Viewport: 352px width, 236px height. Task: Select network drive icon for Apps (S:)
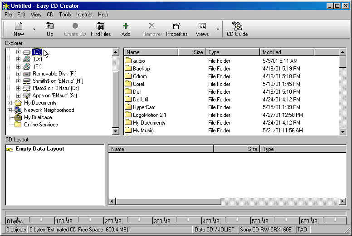(x=27, y=95)
